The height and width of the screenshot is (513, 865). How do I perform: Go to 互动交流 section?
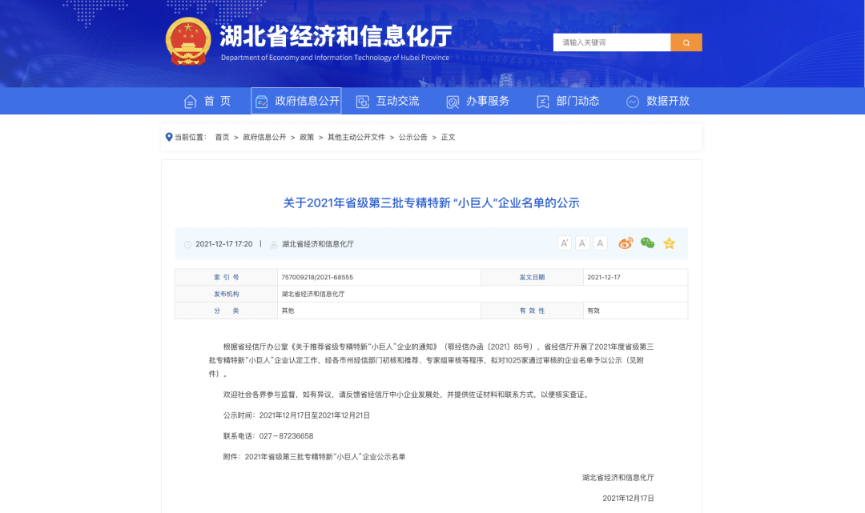point(388,101)
